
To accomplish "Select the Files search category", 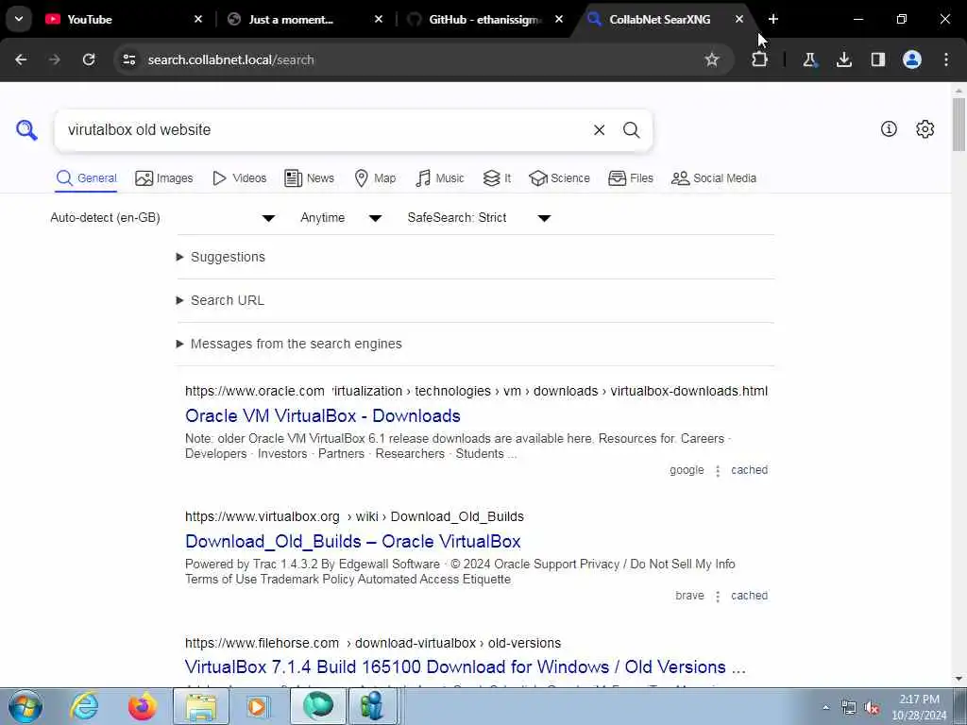I will (x=630, y=178).
